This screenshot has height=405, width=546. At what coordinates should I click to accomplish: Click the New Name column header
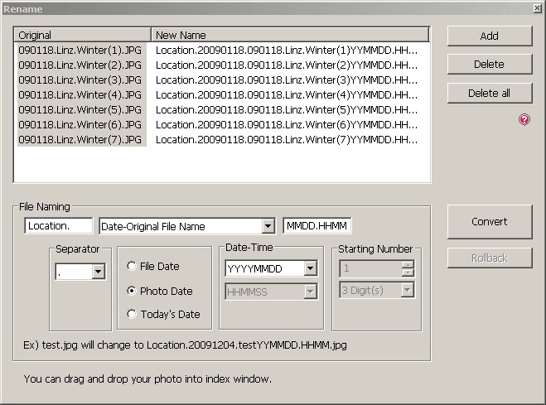pos(290,36)
